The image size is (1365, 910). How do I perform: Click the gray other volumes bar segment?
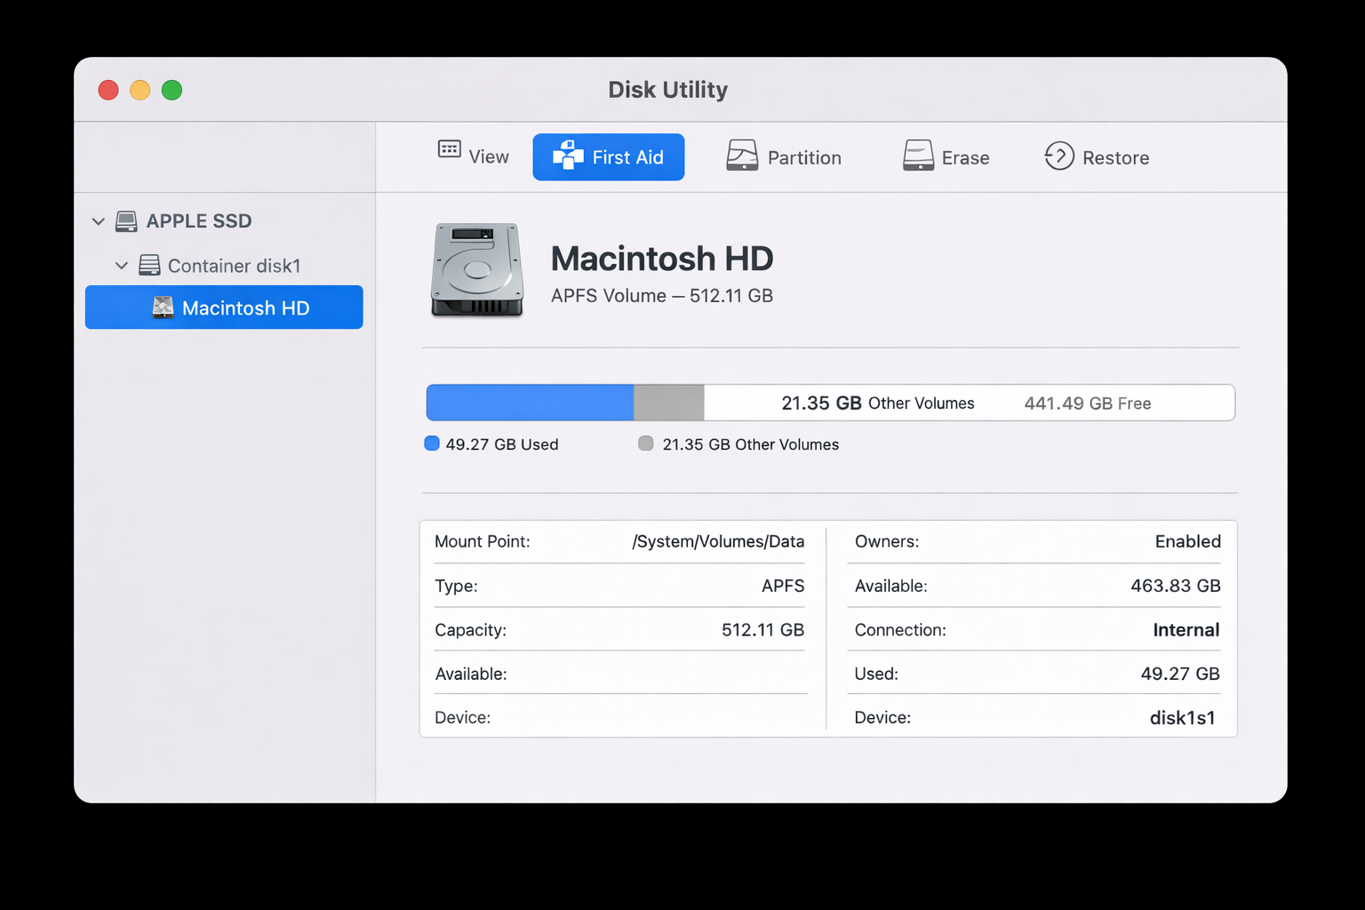click(x=669, y=403)
